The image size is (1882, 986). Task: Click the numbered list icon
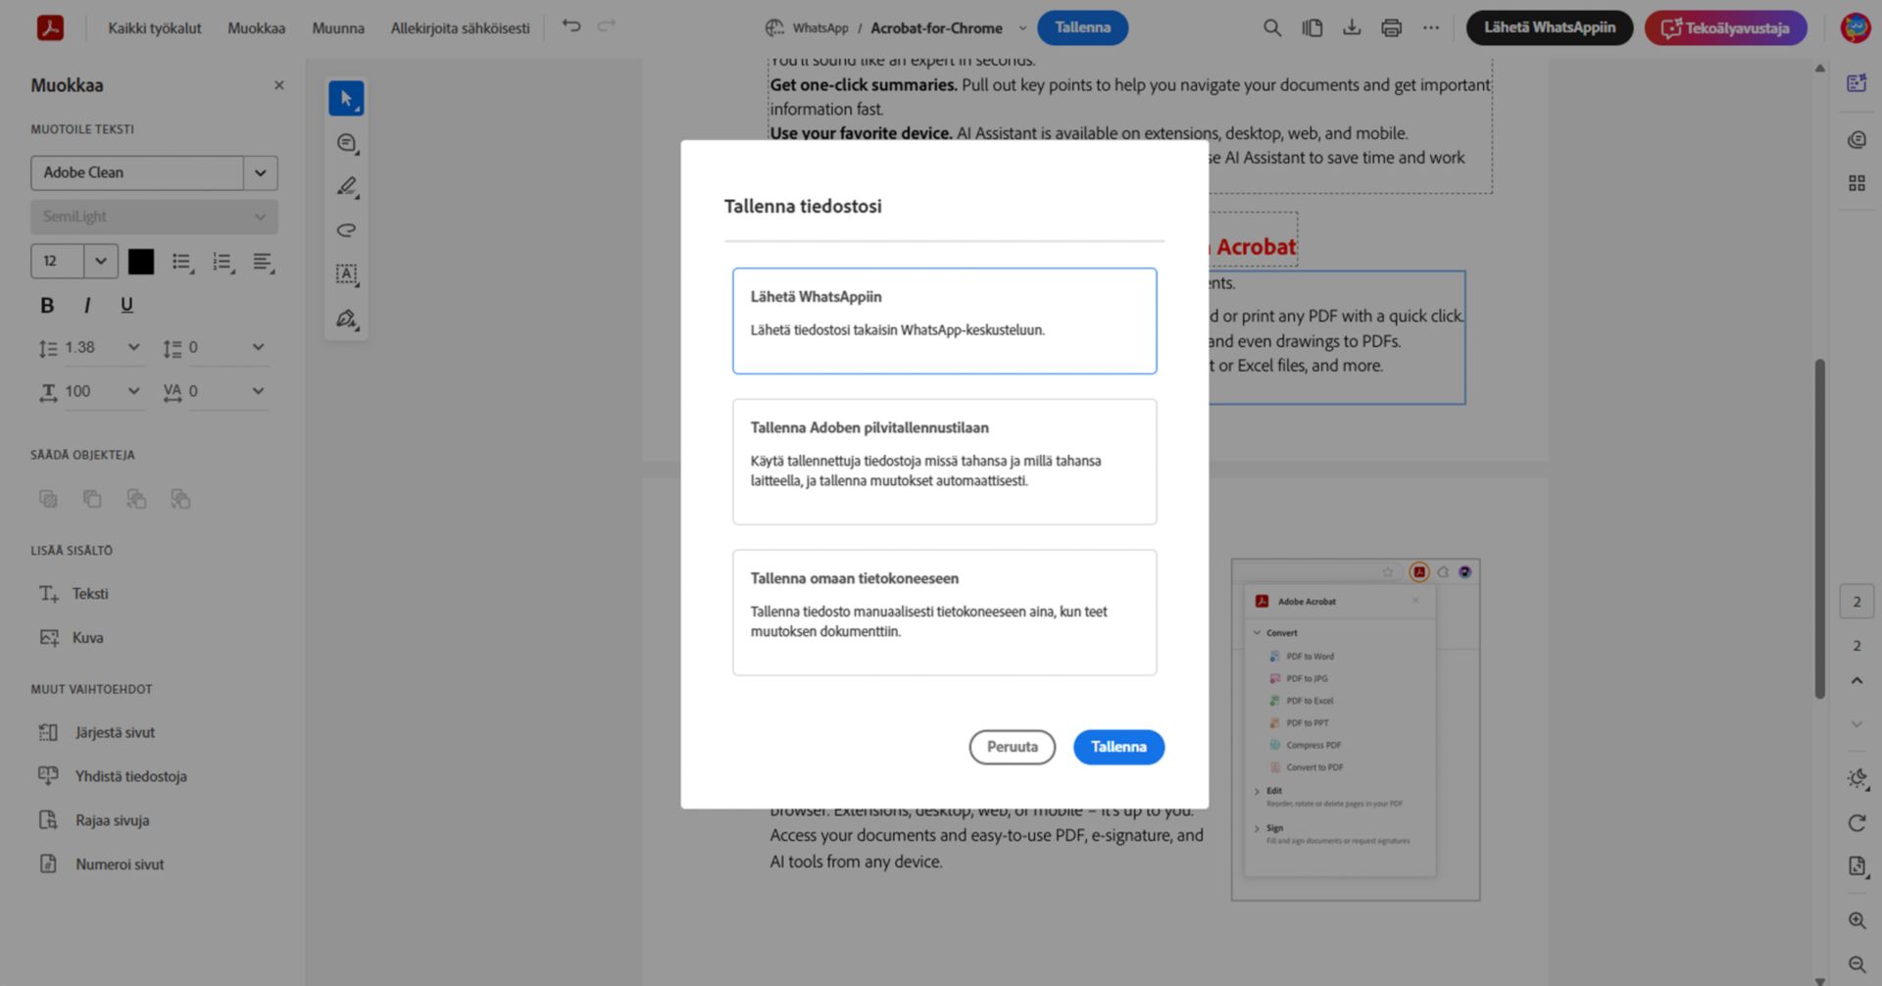[x=223, y=262]
